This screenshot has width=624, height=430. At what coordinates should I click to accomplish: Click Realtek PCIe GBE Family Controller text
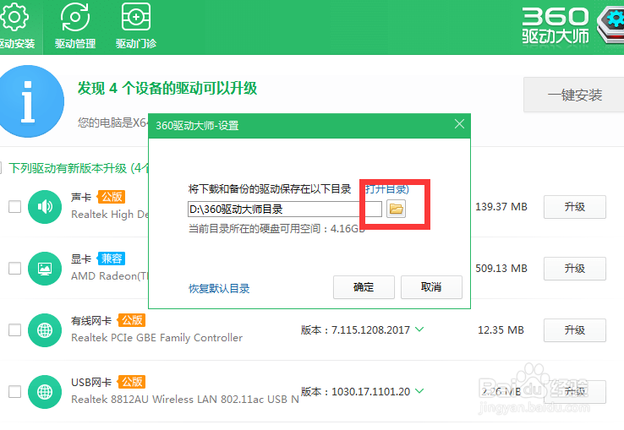point(156,338)
